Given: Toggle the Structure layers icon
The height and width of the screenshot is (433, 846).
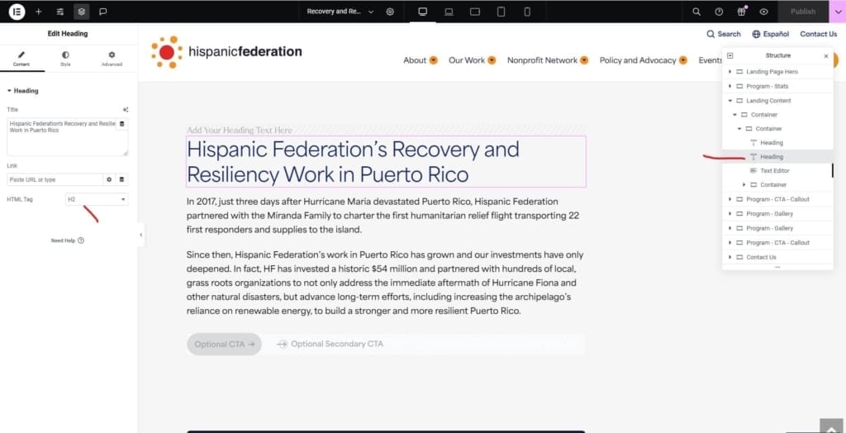Looking at the screenshot, I should (81, 12).
